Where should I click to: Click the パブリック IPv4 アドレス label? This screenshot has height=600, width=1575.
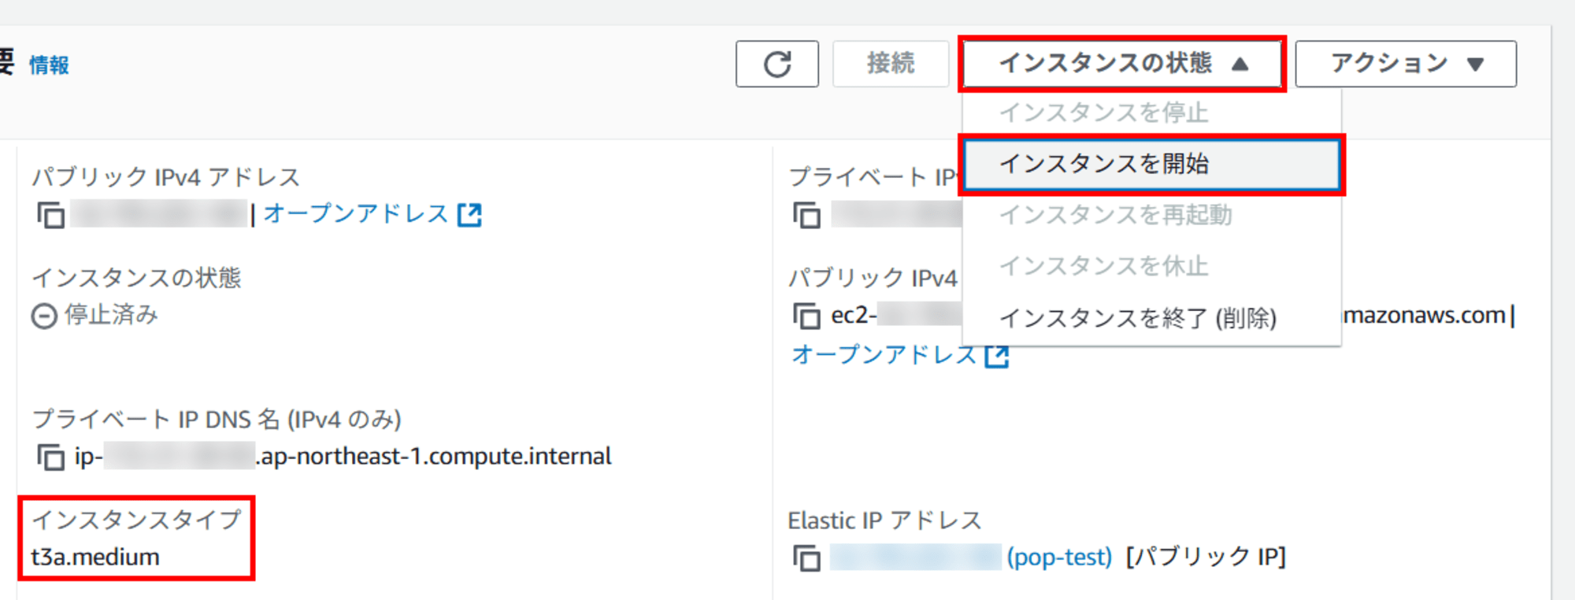pos(166,177)
